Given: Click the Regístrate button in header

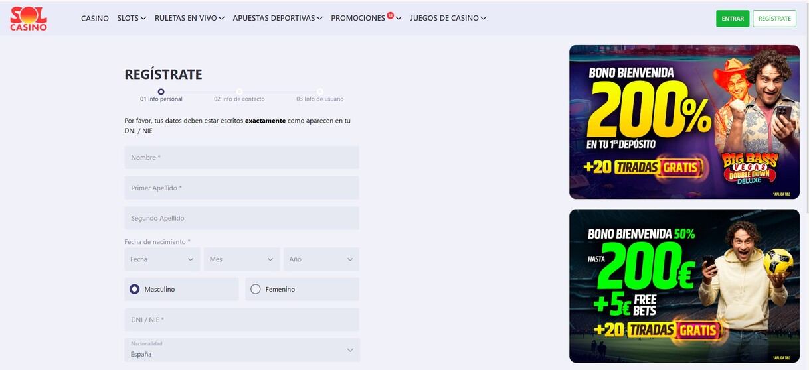Looking at the screenshot, I should click(x=774, y=19).
